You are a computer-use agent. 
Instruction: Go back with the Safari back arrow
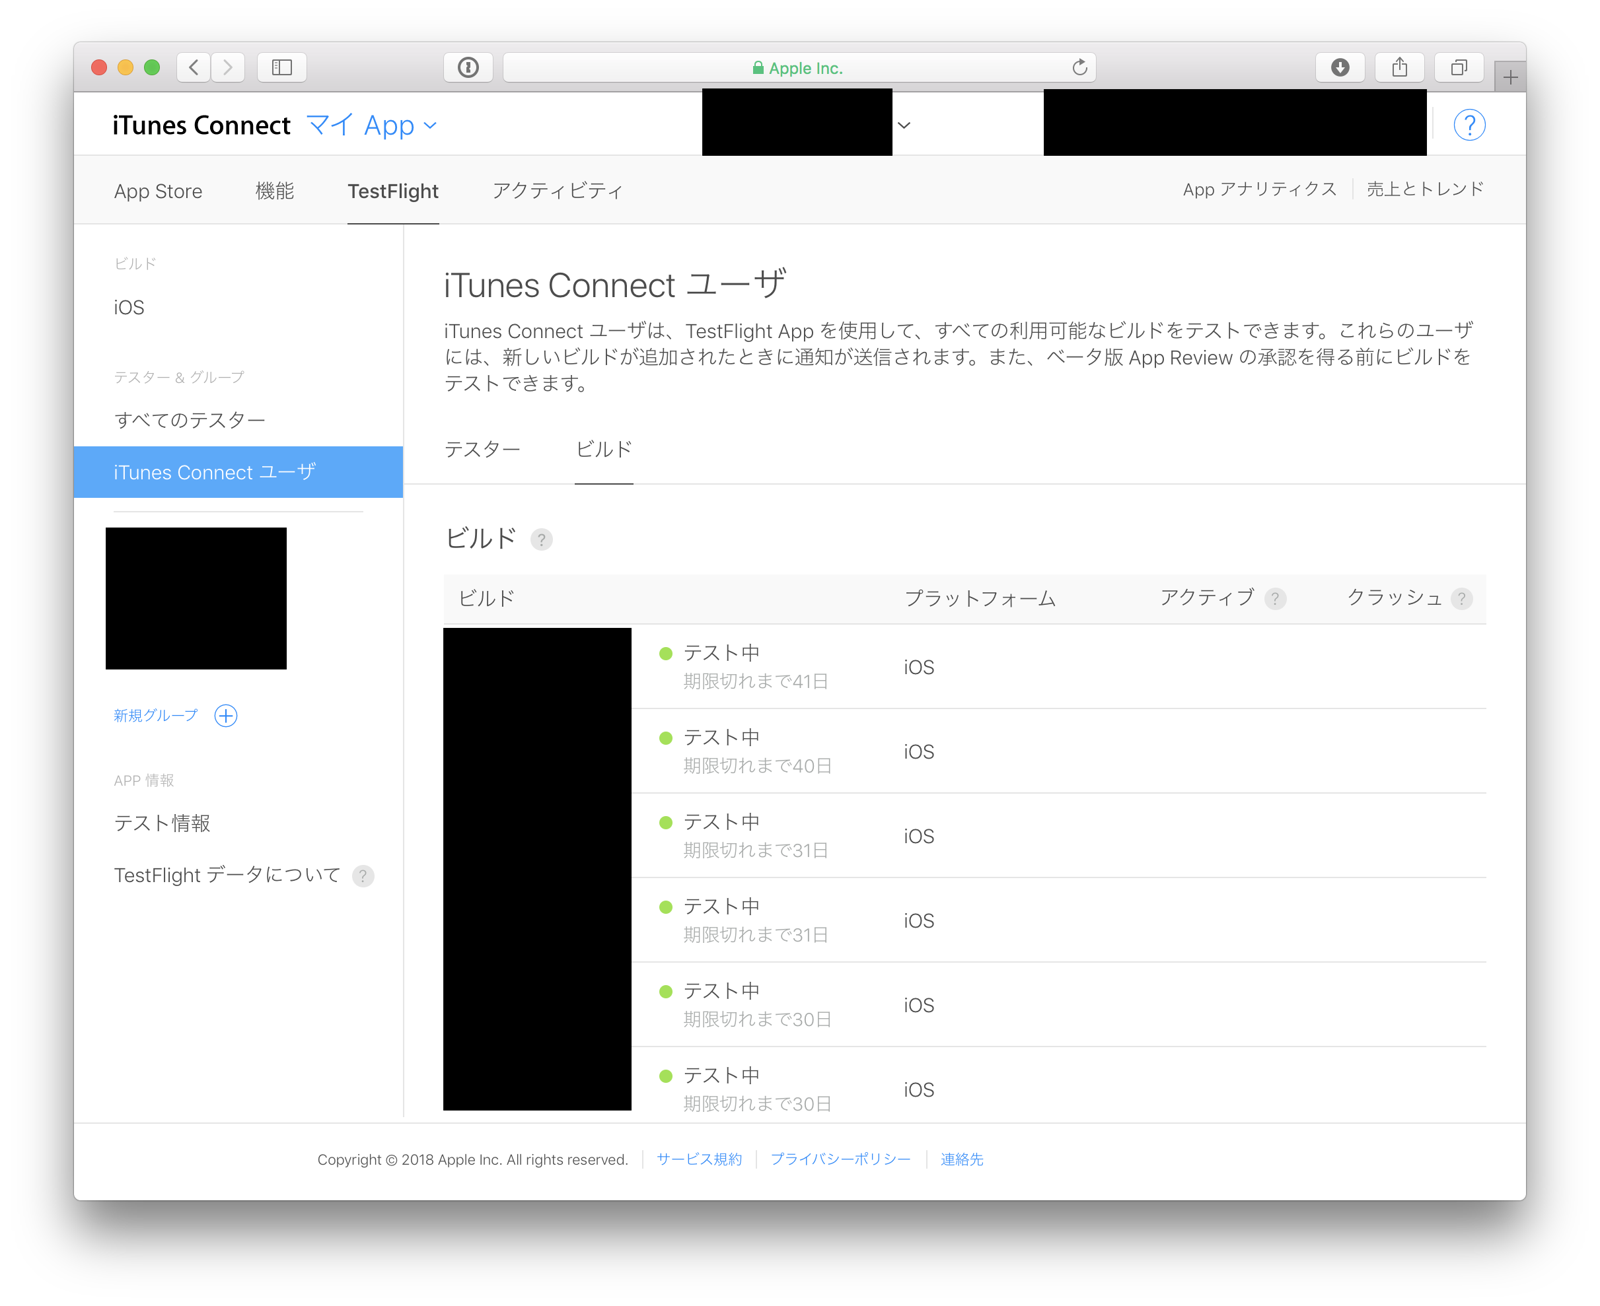194,68
